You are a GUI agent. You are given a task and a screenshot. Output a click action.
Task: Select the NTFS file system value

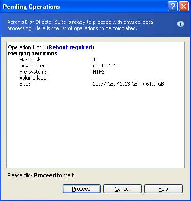click(99, 72)
